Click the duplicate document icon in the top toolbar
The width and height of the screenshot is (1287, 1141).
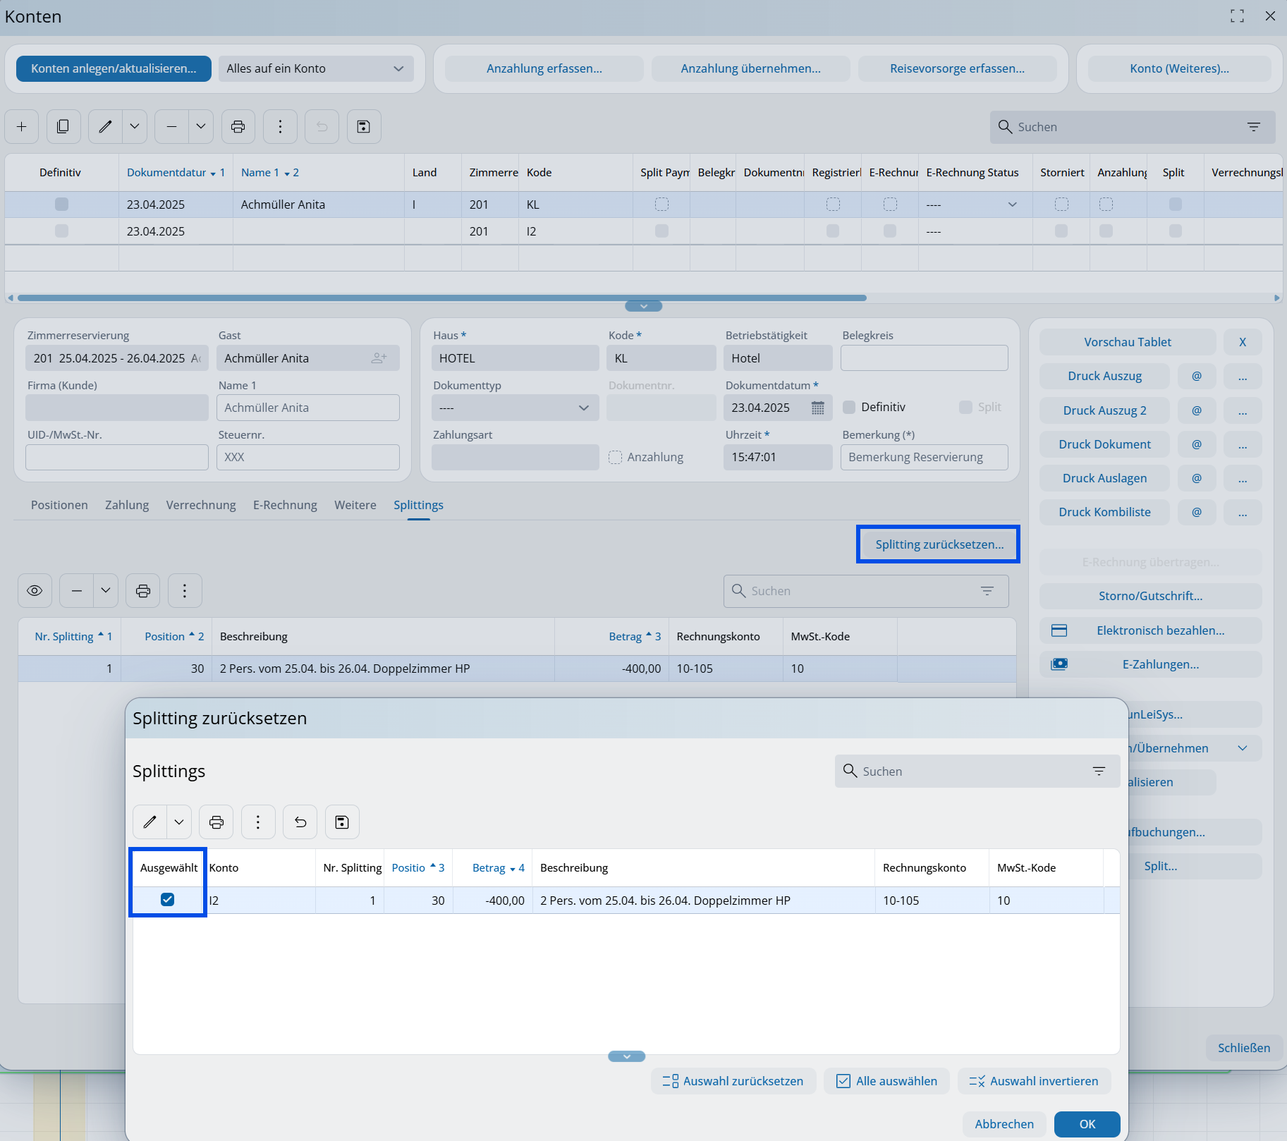coord(63,127)
